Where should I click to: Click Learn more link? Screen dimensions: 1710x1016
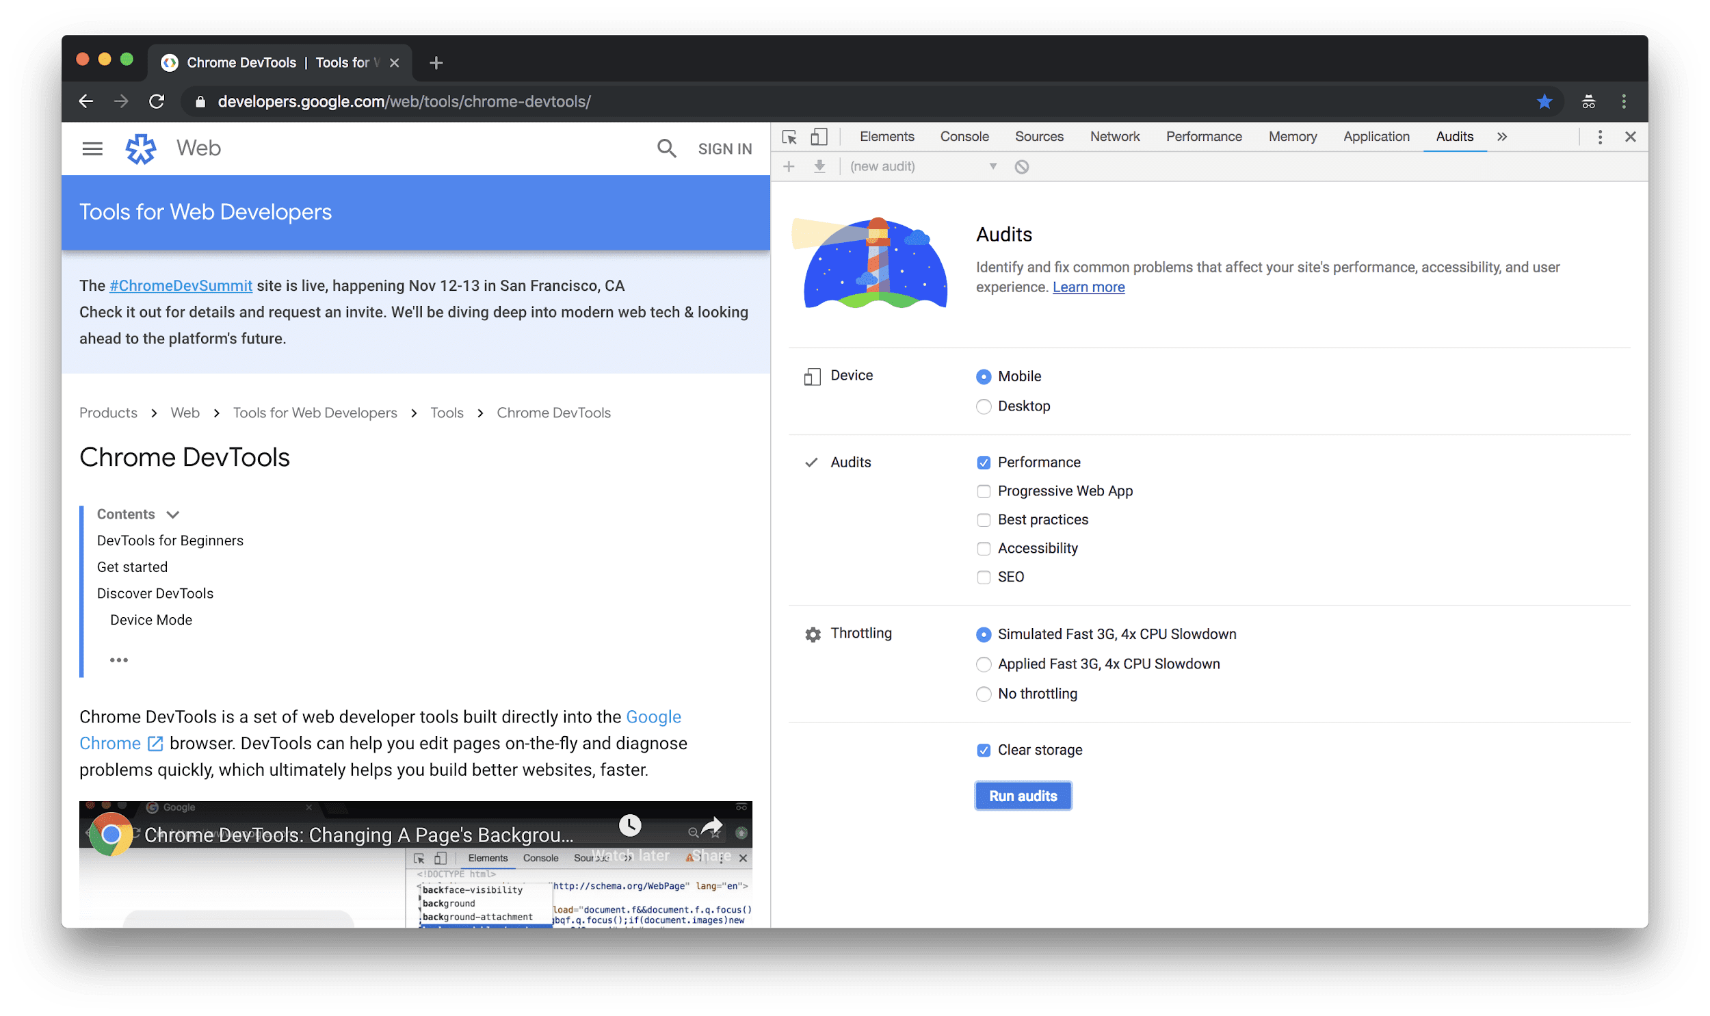[x=1087, y=287]
